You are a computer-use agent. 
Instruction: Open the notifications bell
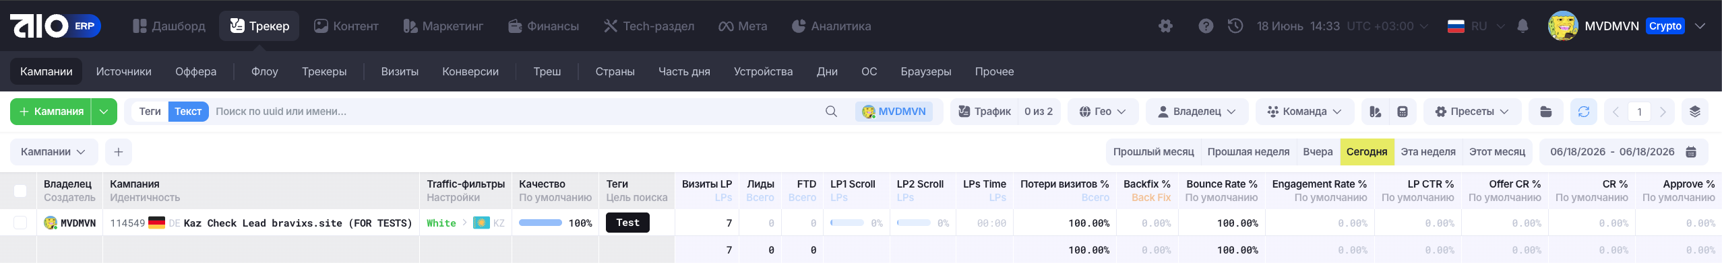[x=1523, y=26]
